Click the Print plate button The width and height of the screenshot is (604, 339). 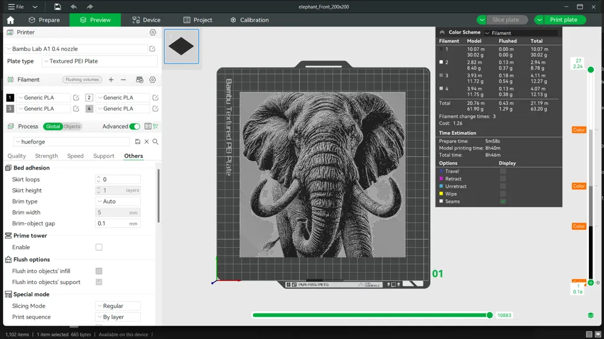564,20
